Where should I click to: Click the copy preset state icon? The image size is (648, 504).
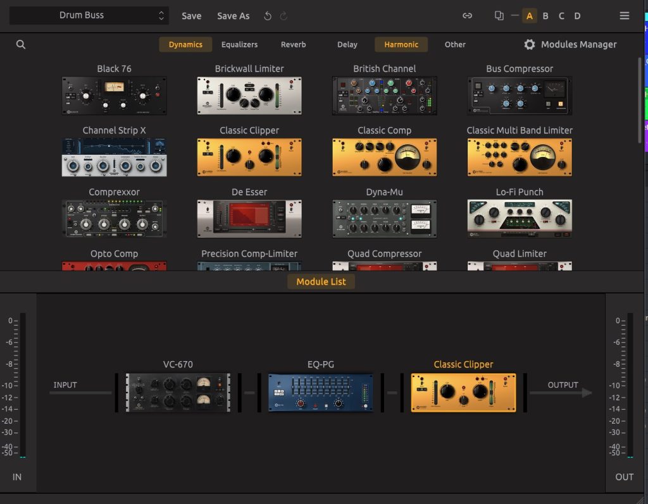(499, 16)
